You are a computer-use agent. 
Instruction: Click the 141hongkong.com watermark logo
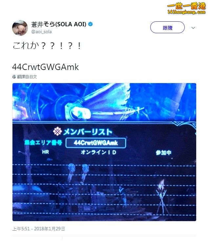[x=186, y=12]
